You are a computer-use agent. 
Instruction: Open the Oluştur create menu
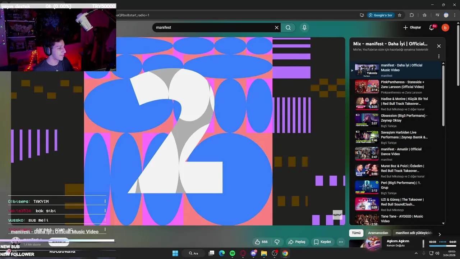[x=412, y=28]
